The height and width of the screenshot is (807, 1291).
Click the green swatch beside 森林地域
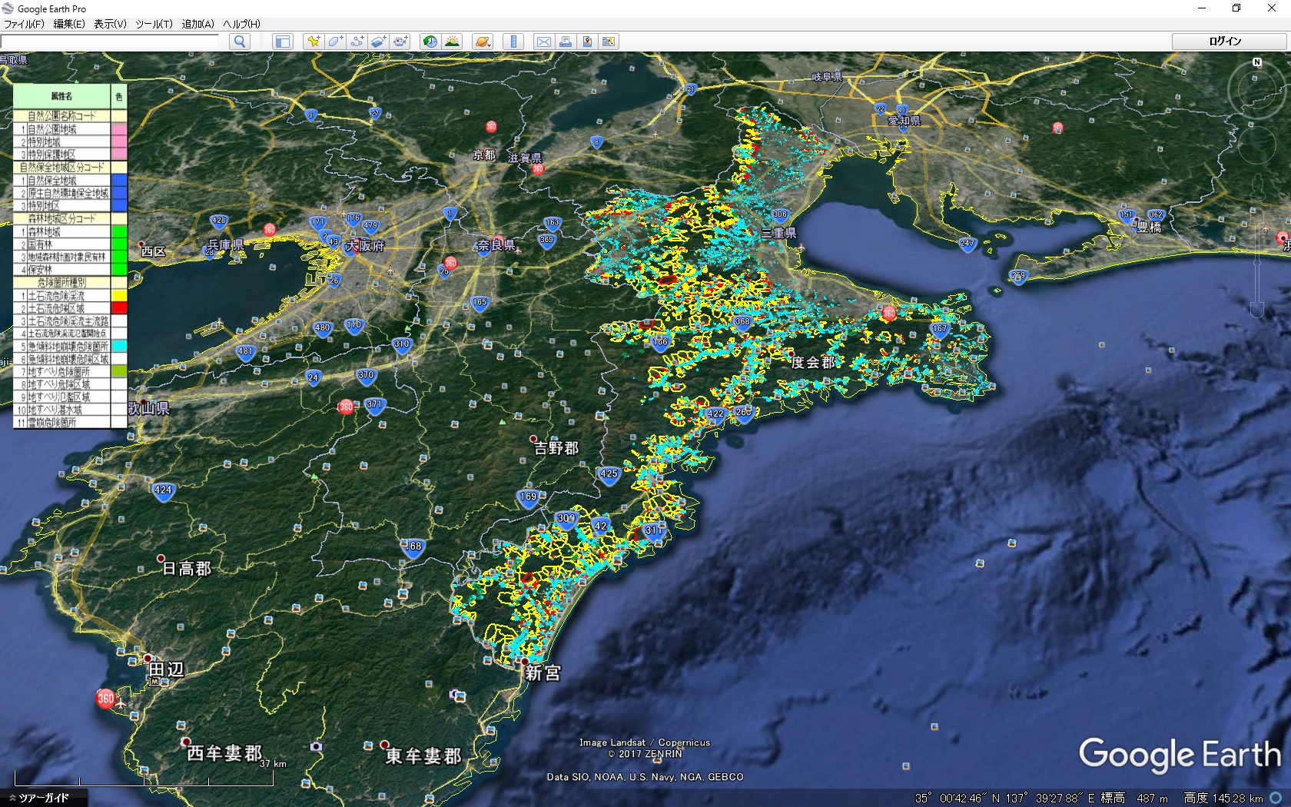coord(119,231)
